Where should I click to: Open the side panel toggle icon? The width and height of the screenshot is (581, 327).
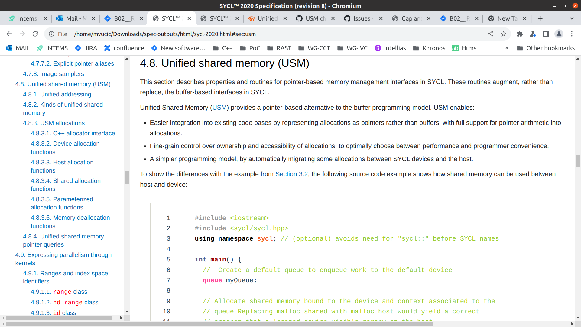click(545, 34)
